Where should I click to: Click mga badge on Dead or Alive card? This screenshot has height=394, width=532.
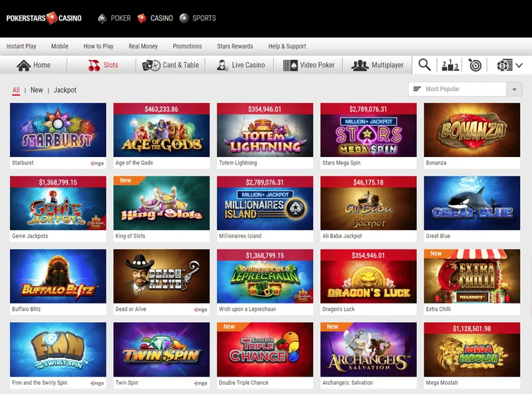[x=201, y=309]
